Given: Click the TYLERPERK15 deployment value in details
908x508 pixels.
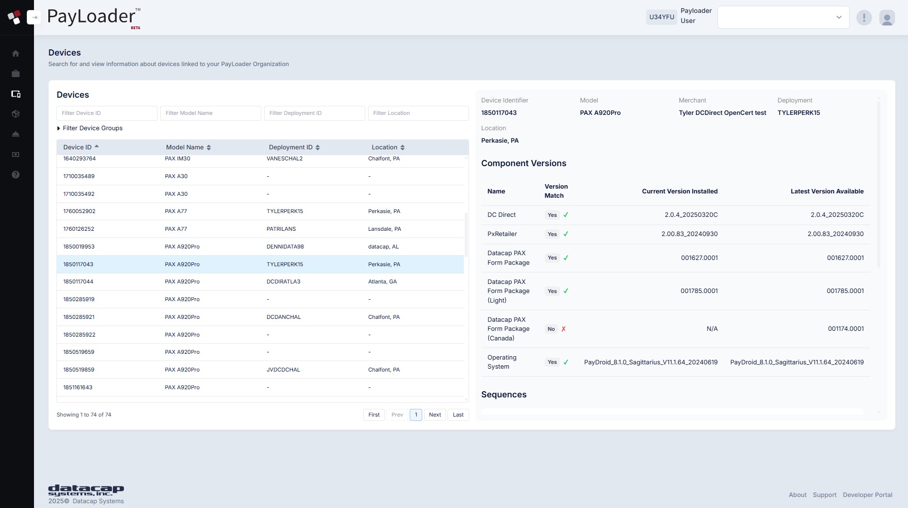Looking at the screenshot, I should coord(798,113).
